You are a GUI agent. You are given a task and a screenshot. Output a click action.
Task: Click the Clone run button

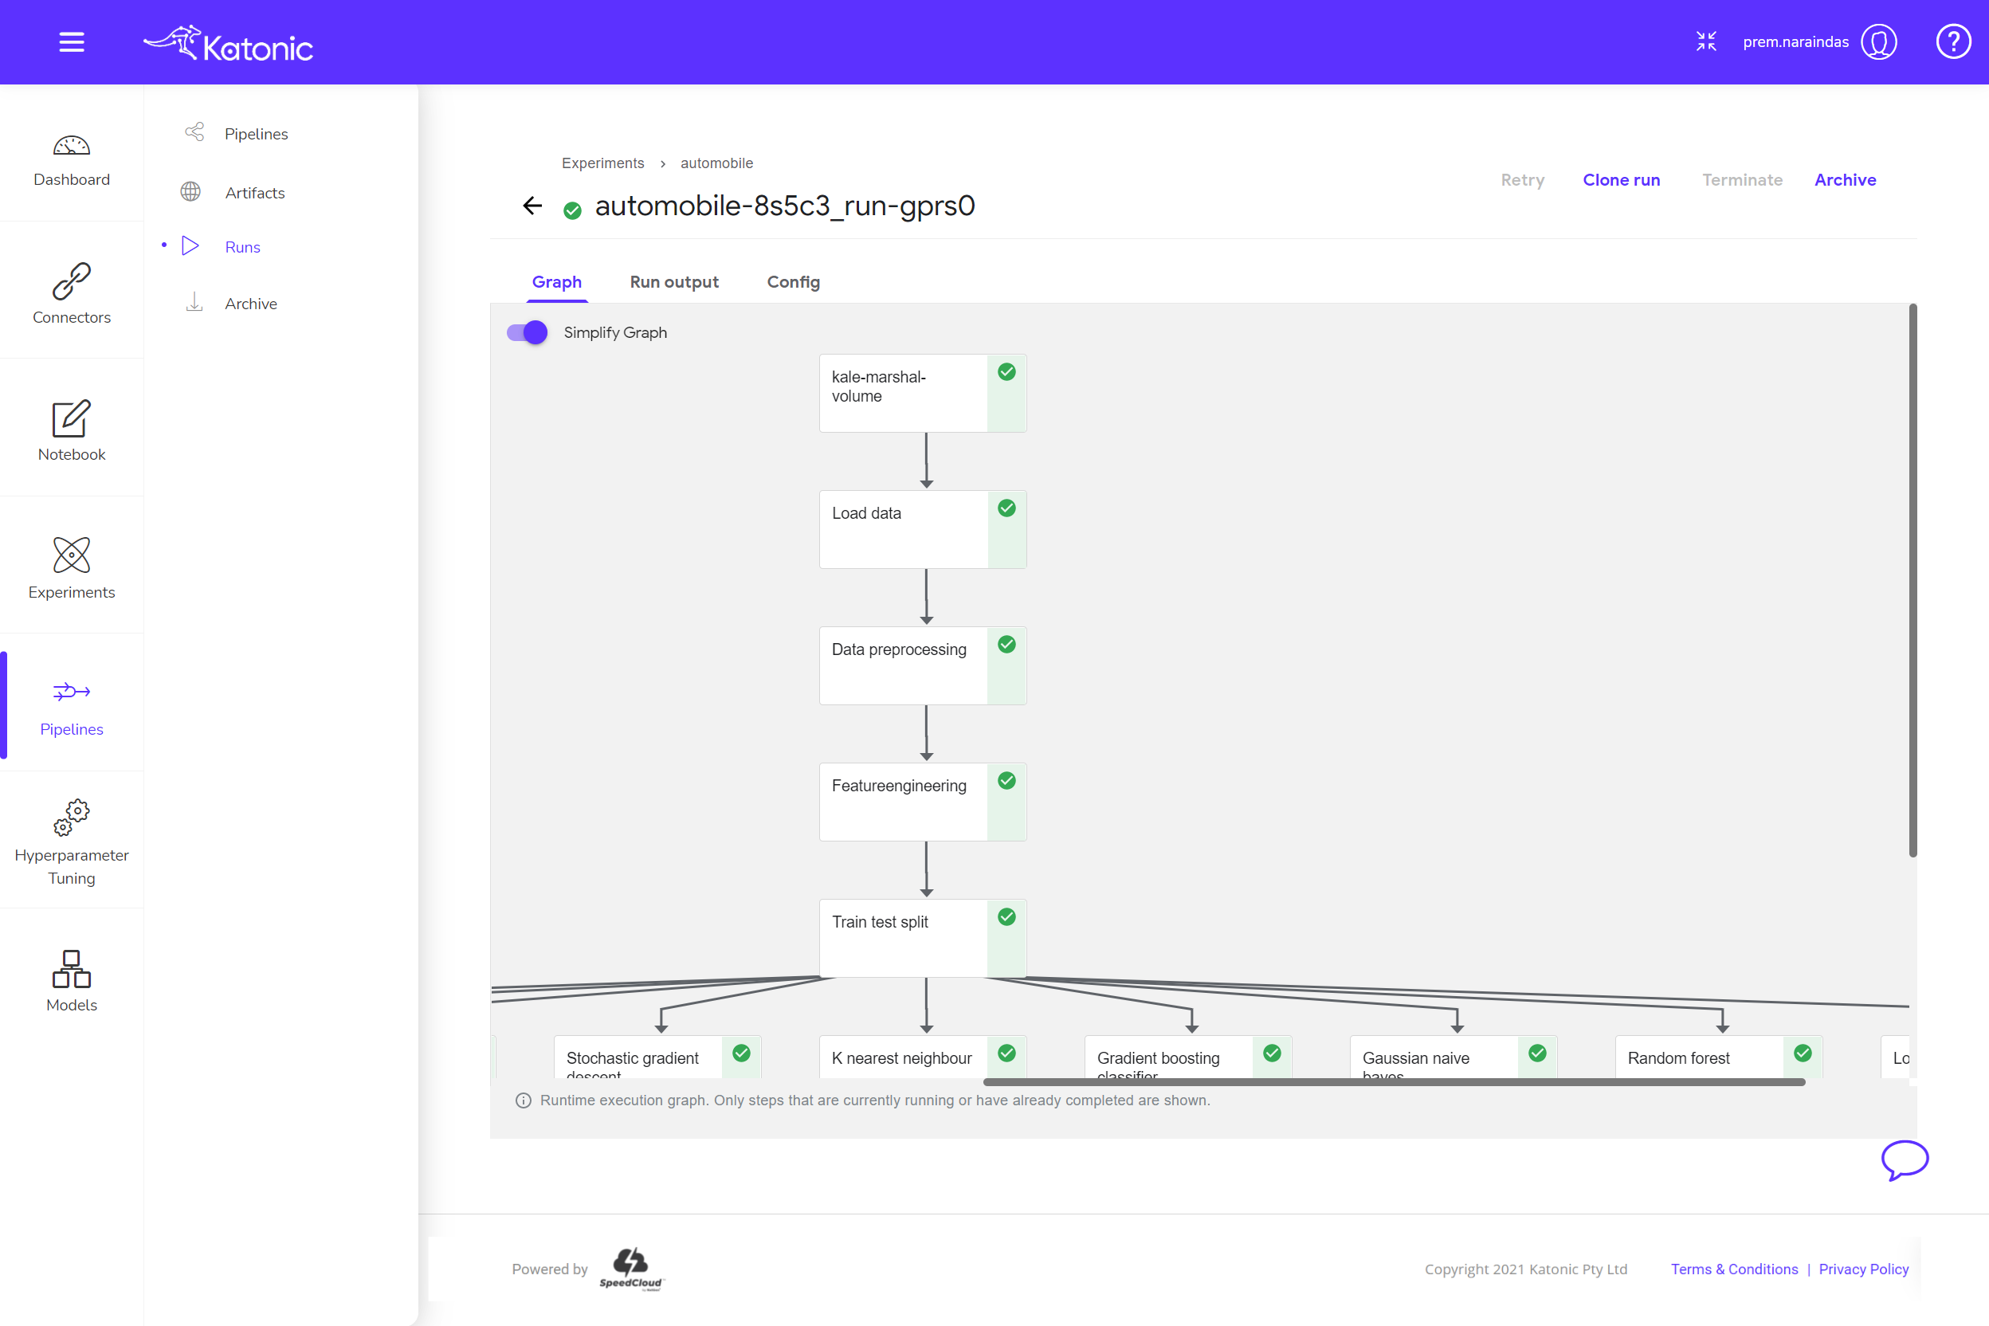1620,180
